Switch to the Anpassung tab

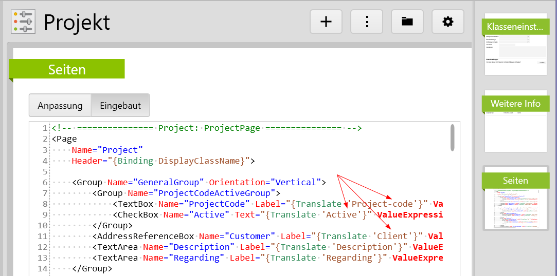(x=60, y=106)
